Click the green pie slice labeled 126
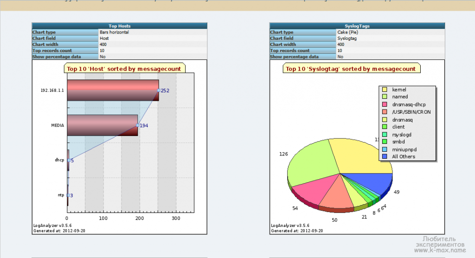Image resolution: width=475 pixels, height=258 pixels. [311, 162]
